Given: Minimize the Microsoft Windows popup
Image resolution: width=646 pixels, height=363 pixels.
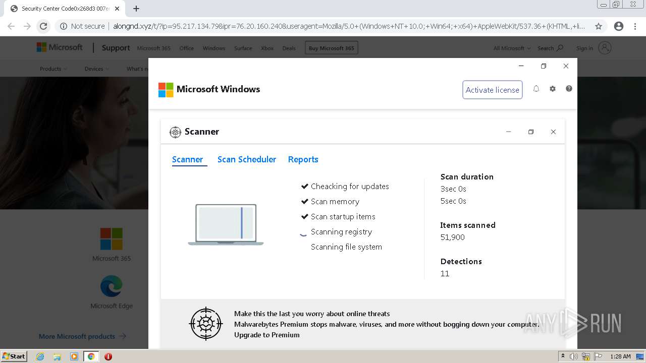Looking at the screenshot, I should [x=521, y=66].
